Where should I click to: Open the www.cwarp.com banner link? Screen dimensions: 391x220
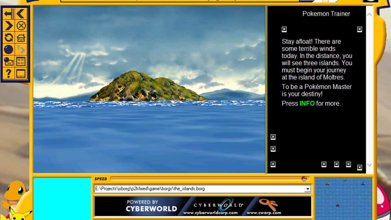pos(264,213)
